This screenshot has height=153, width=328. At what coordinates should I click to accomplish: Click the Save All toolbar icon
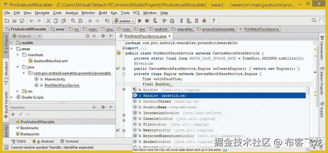(x=14, y=21)
